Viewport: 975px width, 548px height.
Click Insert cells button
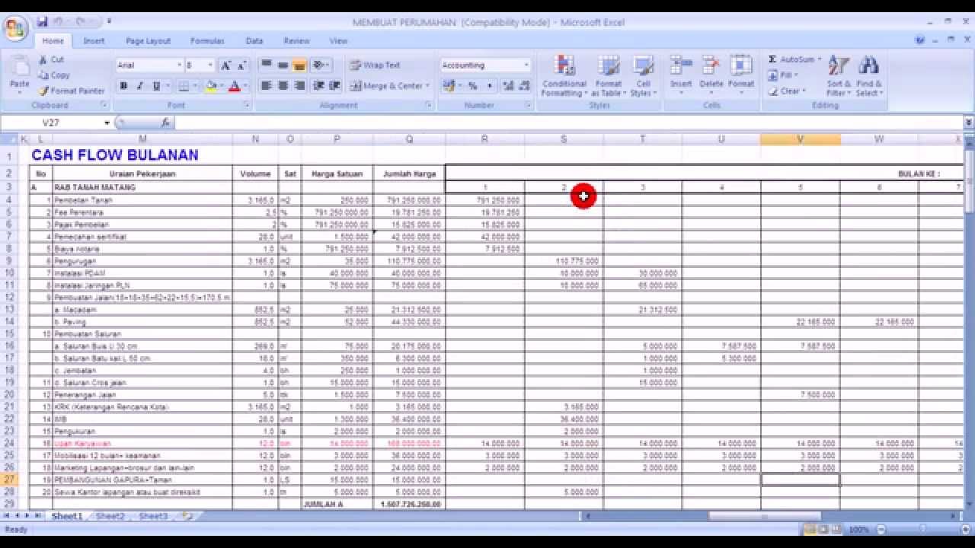click(x=681, y=76)
